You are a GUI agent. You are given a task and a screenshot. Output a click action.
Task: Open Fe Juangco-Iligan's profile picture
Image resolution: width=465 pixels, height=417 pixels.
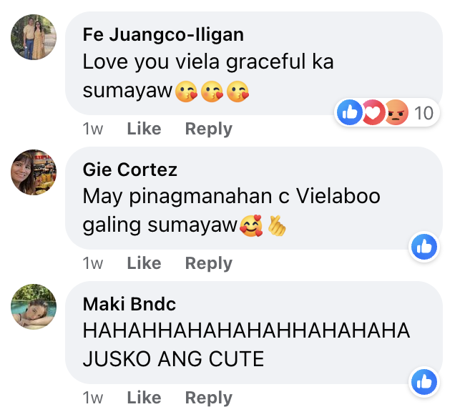tap(34, 37)
